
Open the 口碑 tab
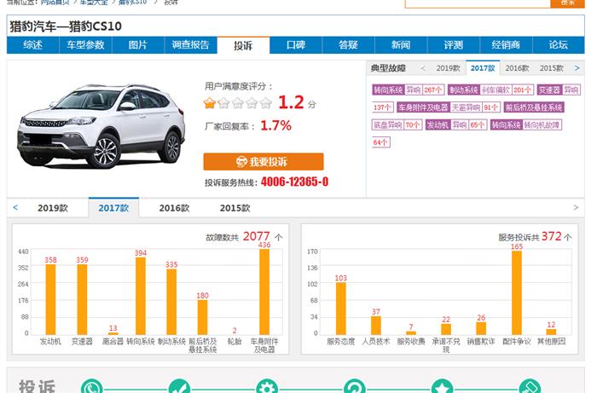tap(296, 45)
